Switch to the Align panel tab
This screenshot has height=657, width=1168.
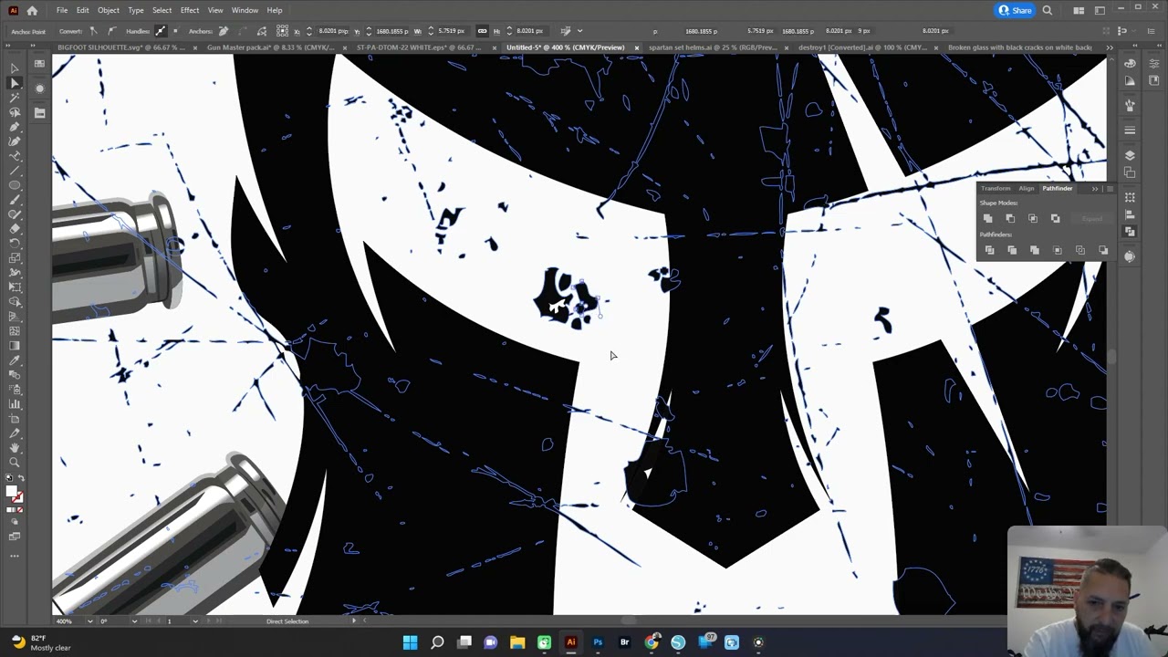tap(1027, 189)
